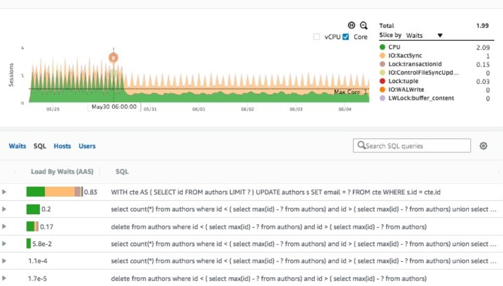
Task: Click the May30 06:00:00 time label
Action: point(114,106)
